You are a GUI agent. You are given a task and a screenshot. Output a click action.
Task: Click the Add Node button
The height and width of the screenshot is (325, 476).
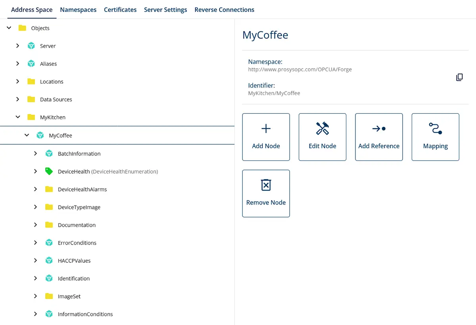[x=266, y=137]
